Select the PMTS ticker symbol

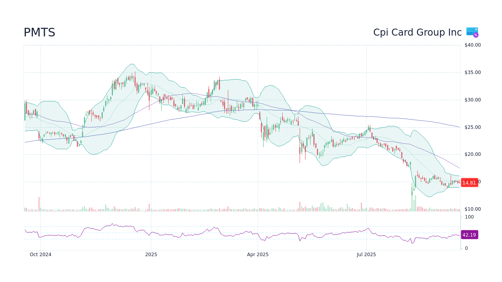(x=39, y=33)
